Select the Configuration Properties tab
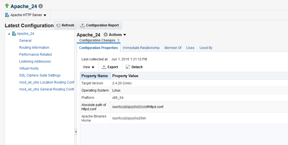The image size is (288, 145). tap(98, 48)
